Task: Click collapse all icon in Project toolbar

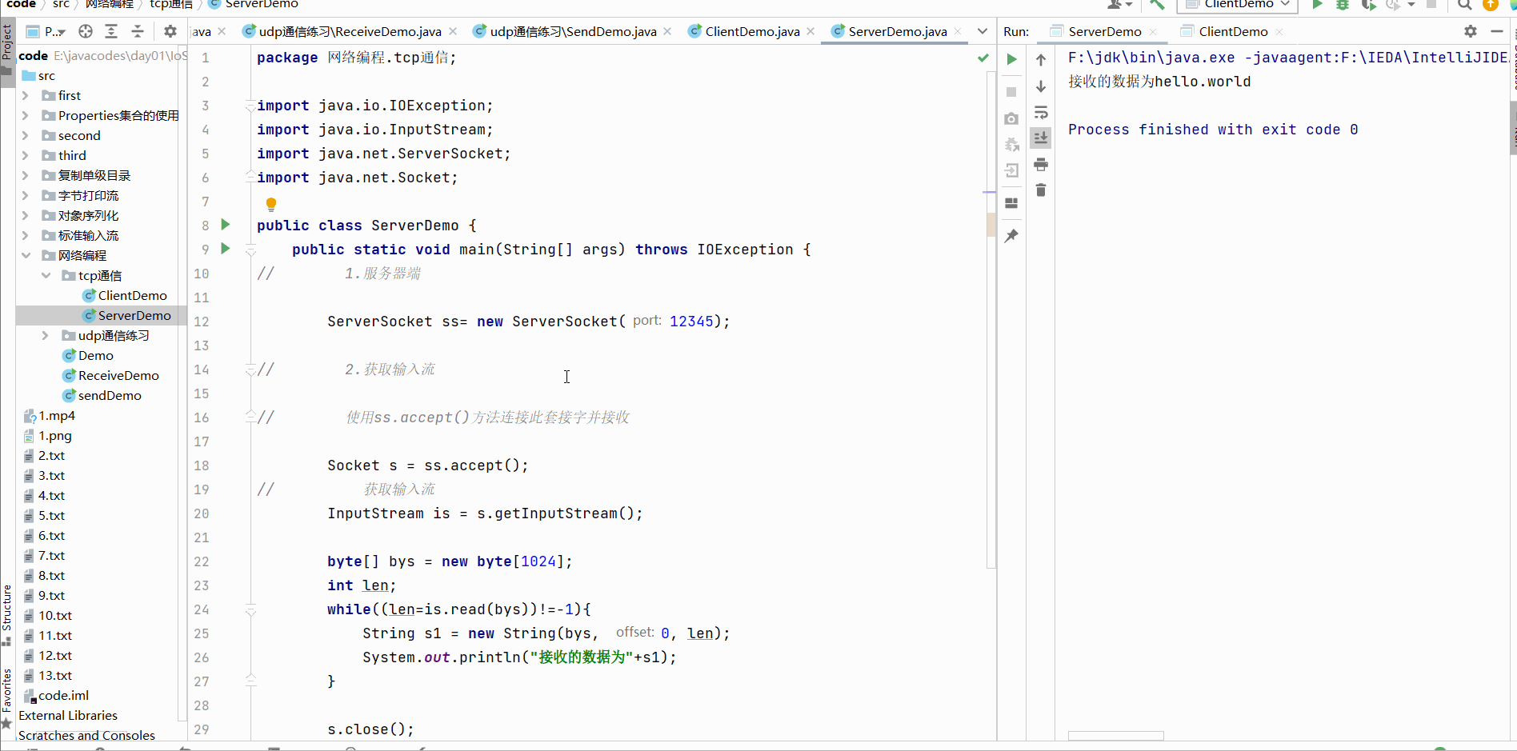Action: (138, 31)
